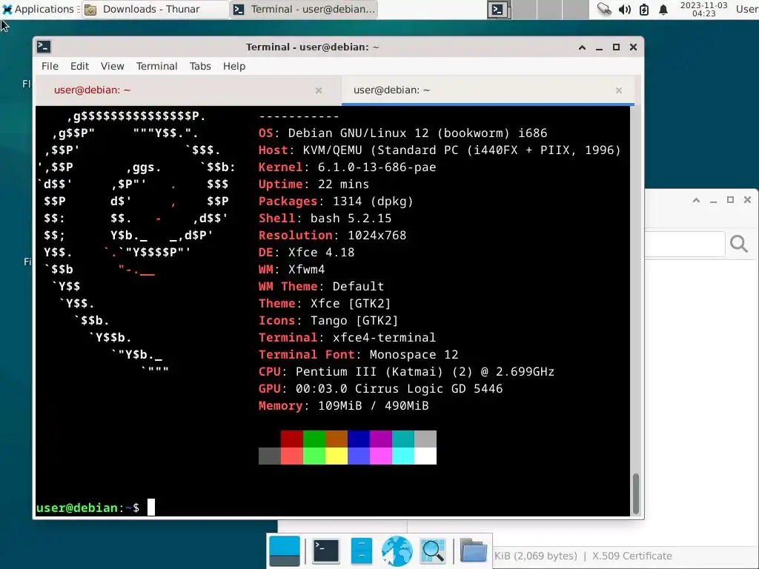Click the Shell bash 5.2.15 line

(325, 219)
